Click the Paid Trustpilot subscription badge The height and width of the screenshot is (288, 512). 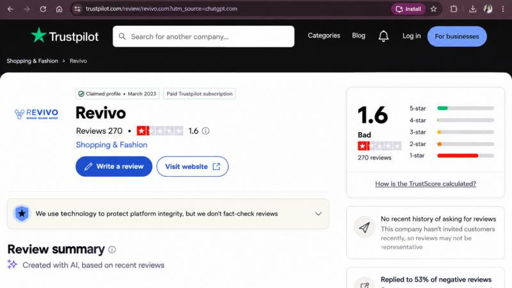point(200,93)
